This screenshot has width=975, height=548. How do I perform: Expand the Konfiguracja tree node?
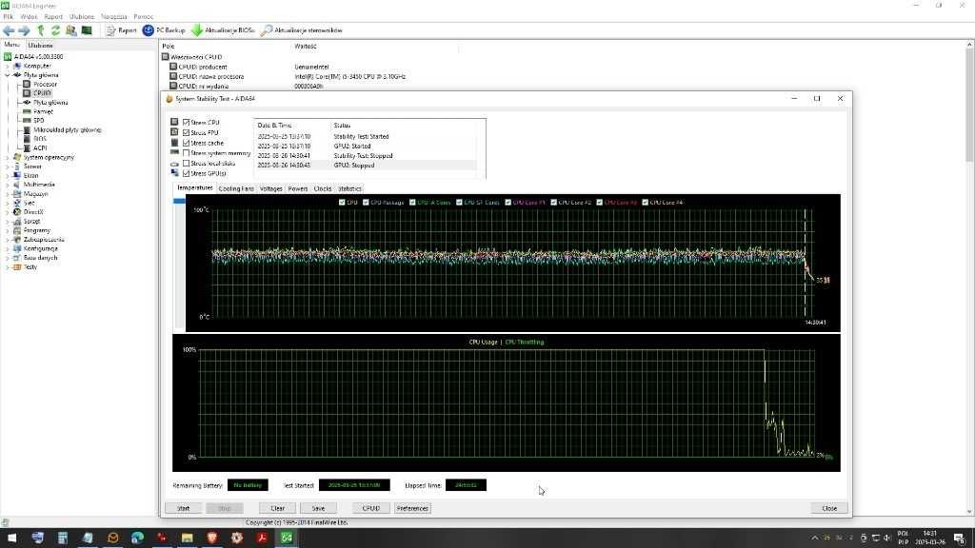point(8,248)
